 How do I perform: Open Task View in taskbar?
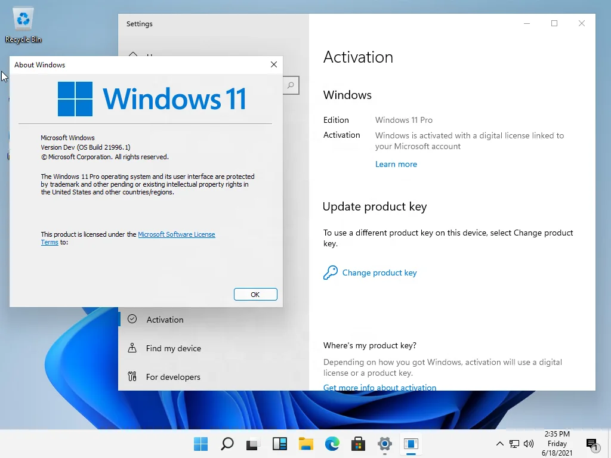click(253, 444)
